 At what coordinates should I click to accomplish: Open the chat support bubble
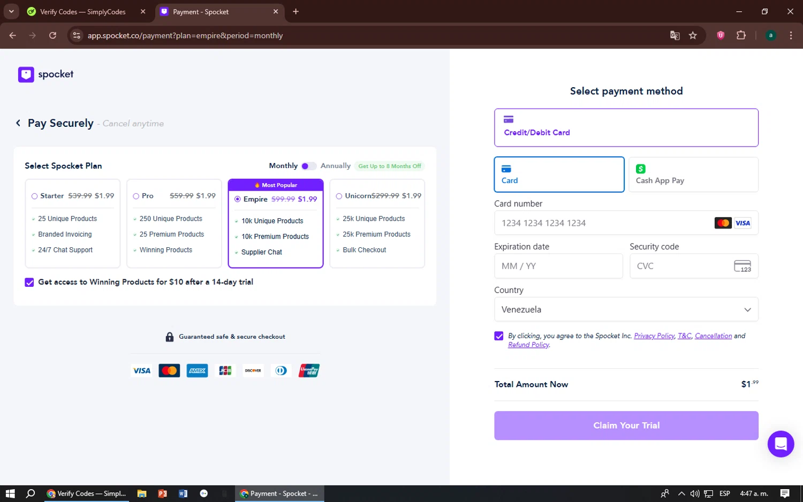pos(781,444)
